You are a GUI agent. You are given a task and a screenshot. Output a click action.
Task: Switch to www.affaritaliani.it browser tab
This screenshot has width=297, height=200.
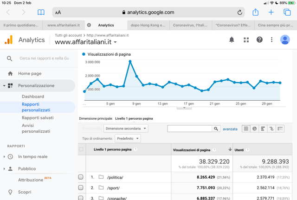(64, 25)
